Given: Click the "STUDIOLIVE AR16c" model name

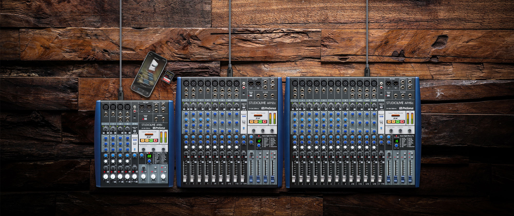Looking at the screenshot, I should 400,103.
